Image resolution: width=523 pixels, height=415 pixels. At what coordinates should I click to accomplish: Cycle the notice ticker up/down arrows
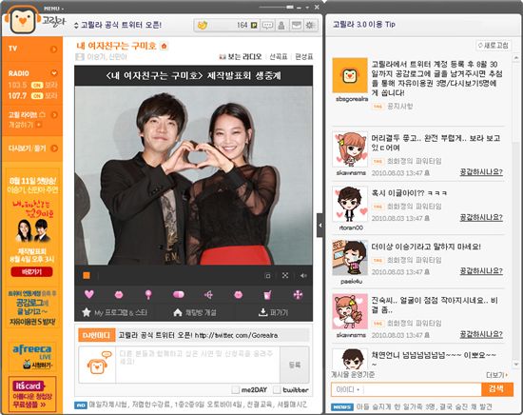point(76,25)
